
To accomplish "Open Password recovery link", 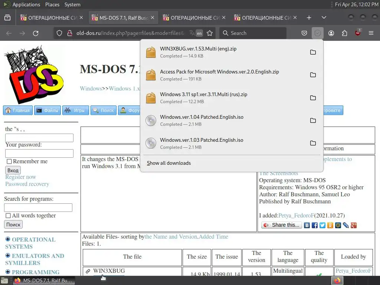I will click(27, 184).
